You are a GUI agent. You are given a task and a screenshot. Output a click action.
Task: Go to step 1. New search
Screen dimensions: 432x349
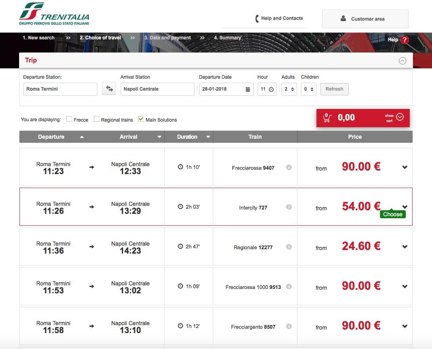(x=39, y=38)
